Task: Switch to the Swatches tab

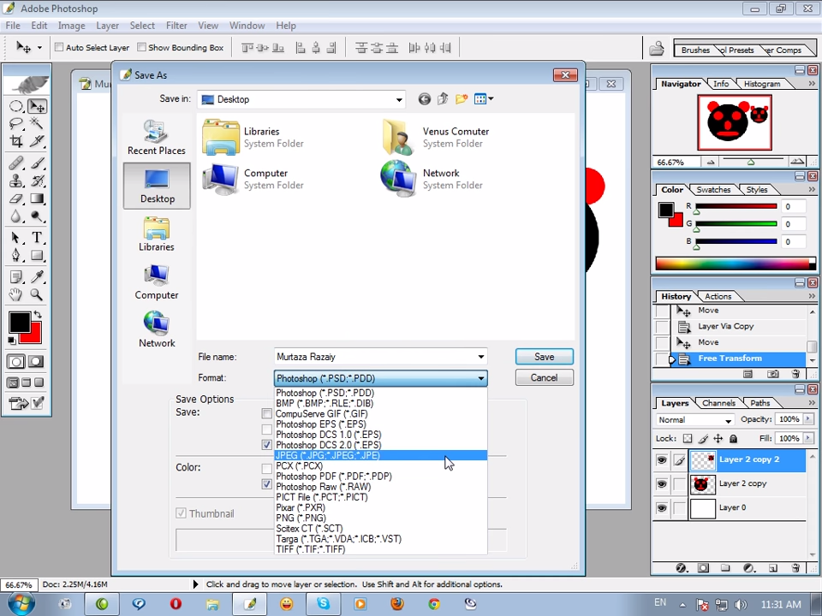Action: pyautogui.click(x=713, y=190)
